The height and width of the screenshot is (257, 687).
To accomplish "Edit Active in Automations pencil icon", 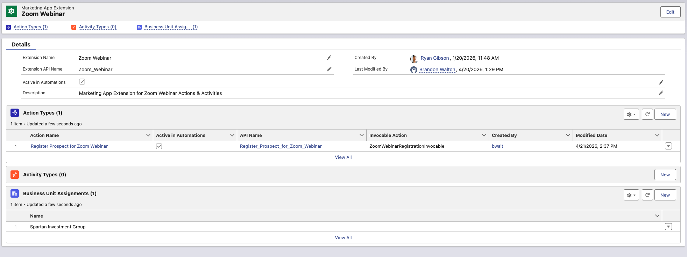I will coord(661,82).
